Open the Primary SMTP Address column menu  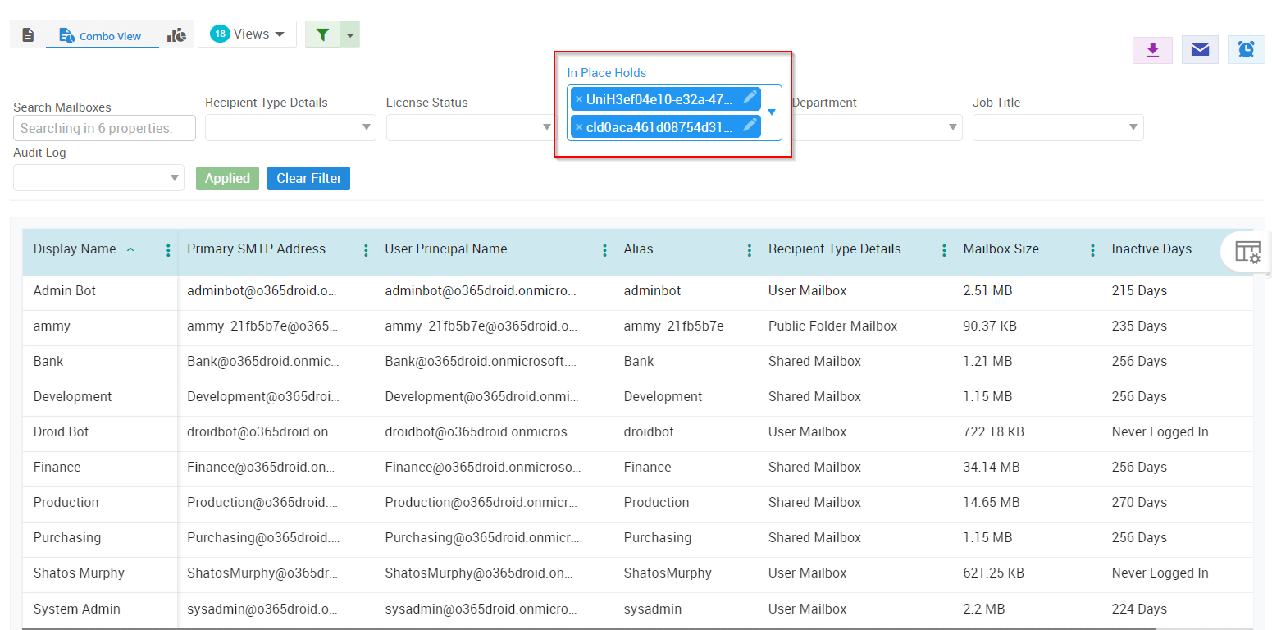(x=365, y=249)
